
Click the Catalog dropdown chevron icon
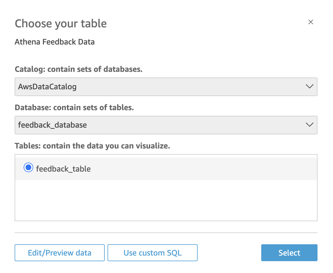(x=309, y=87)
